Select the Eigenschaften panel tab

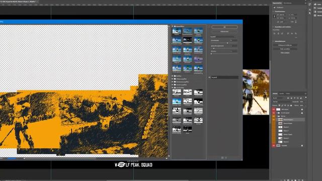pyautogui.click(x=277, y=3)
